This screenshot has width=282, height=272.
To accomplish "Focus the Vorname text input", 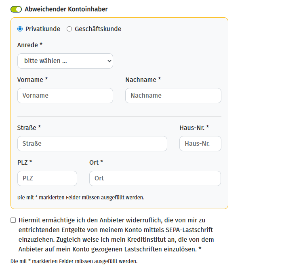I will (65, 96).
